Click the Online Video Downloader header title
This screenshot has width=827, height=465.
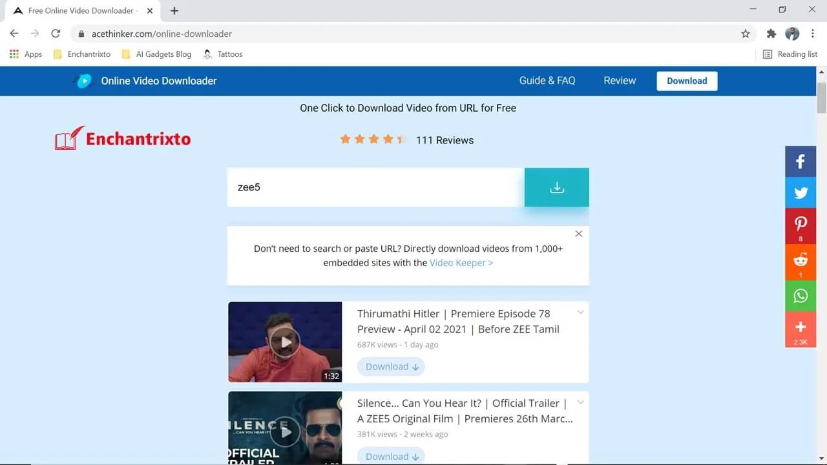159,81
